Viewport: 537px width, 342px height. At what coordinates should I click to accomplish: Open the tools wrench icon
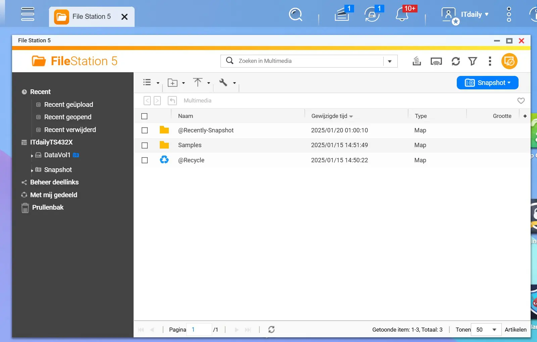pos(223,82)
